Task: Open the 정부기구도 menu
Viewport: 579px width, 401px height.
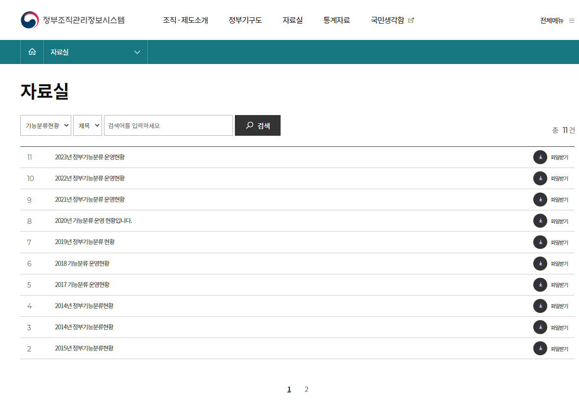Action: 245,20
